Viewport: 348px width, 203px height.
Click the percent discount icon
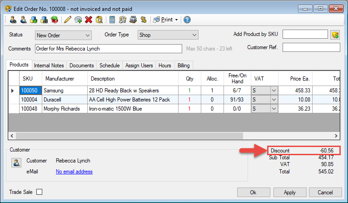[x=143, y=20]
